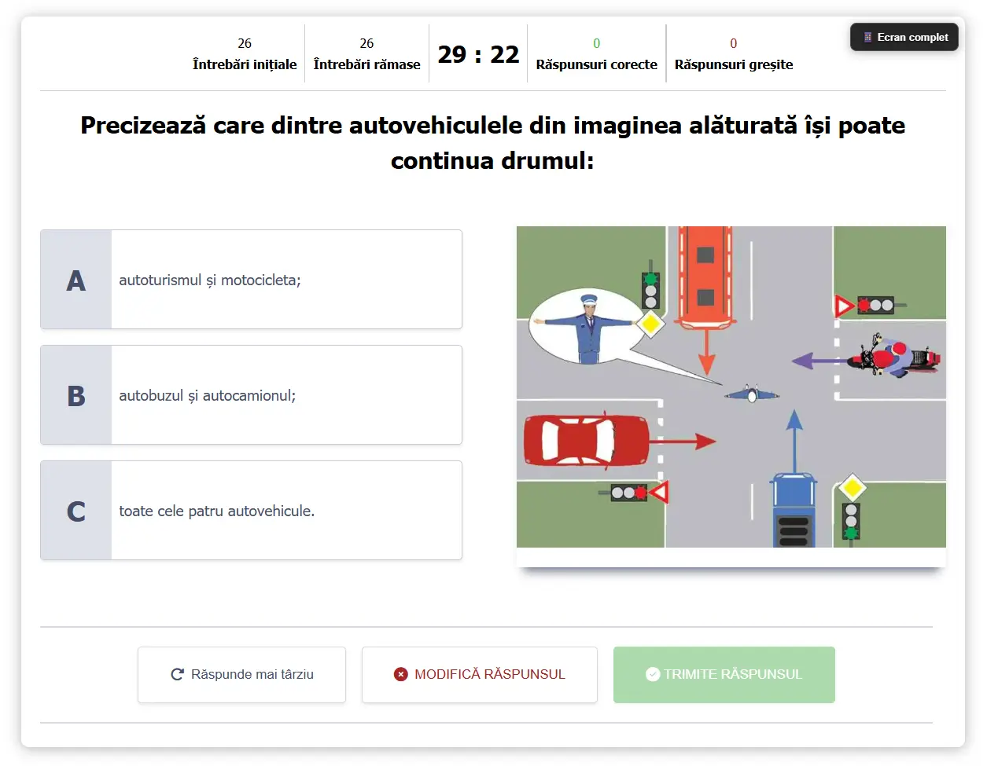The image size is (987, 766).
Task: Click the red car in the image
Action: click(586, 442)
